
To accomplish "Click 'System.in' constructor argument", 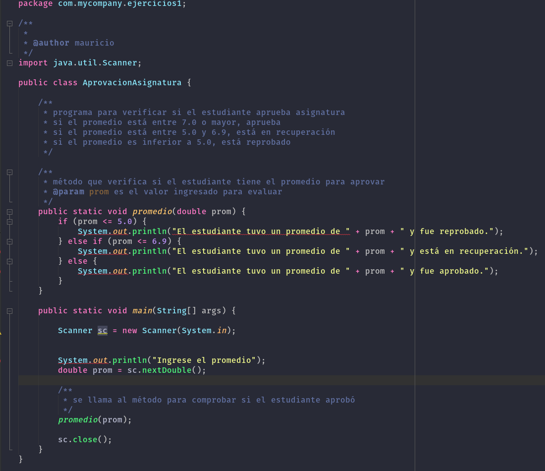I will (x=204, y=331).
